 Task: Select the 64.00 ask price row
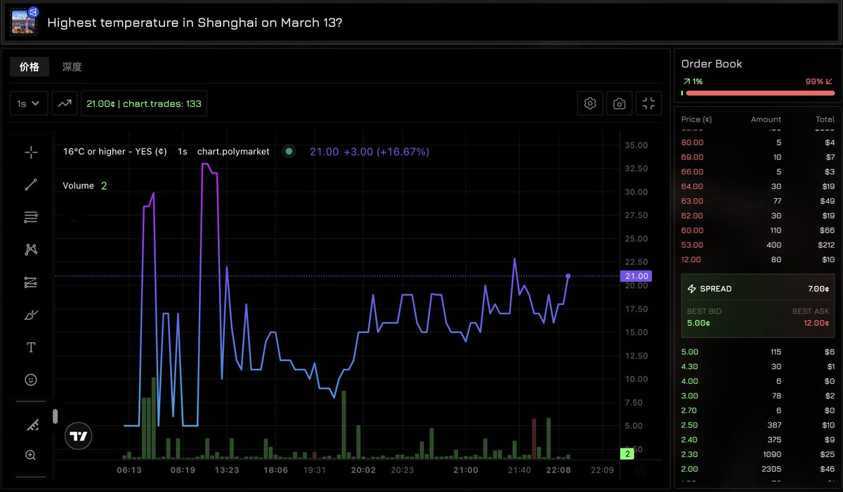[758, 186]
